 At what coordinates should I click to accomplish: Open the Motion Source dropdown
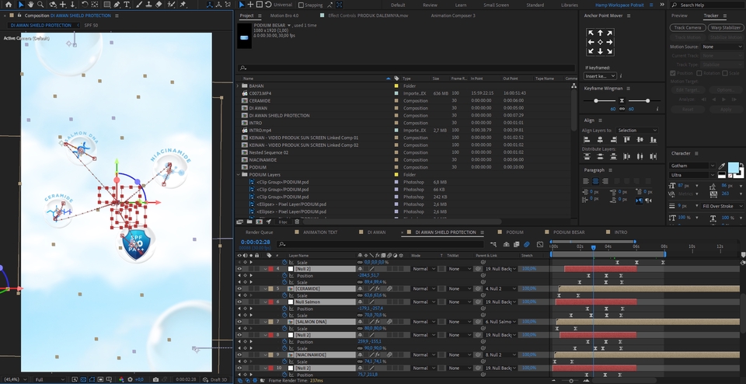point(722,47)
